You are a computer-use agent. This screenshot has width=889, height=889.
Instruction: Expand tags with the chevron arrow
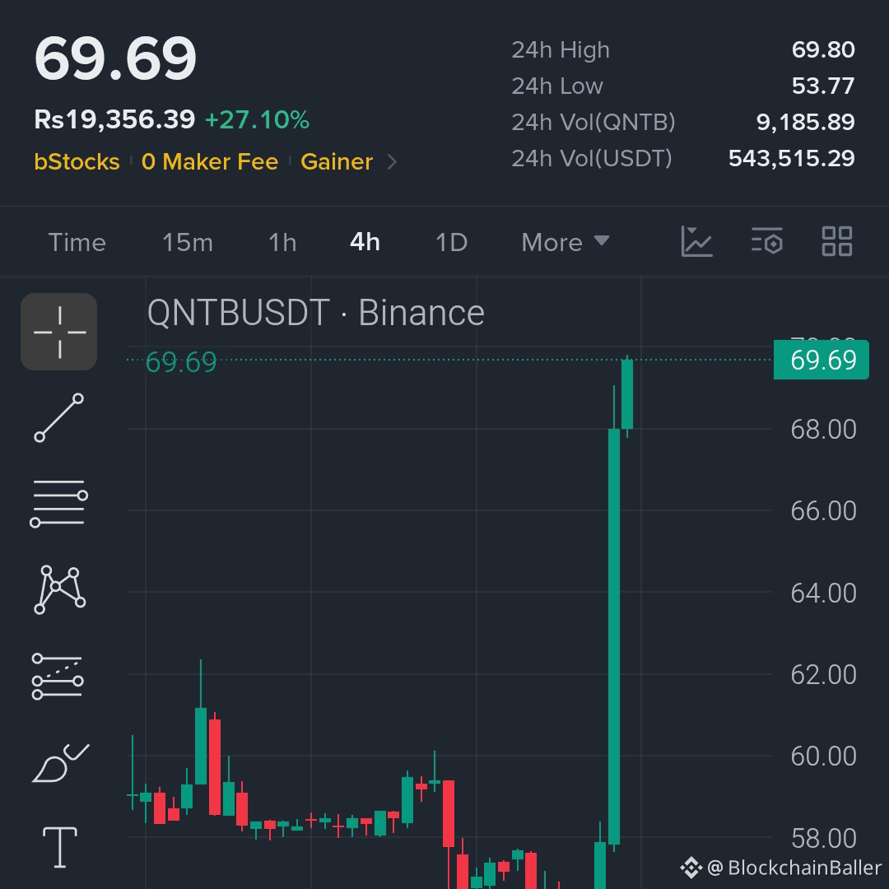coord(392,163)
